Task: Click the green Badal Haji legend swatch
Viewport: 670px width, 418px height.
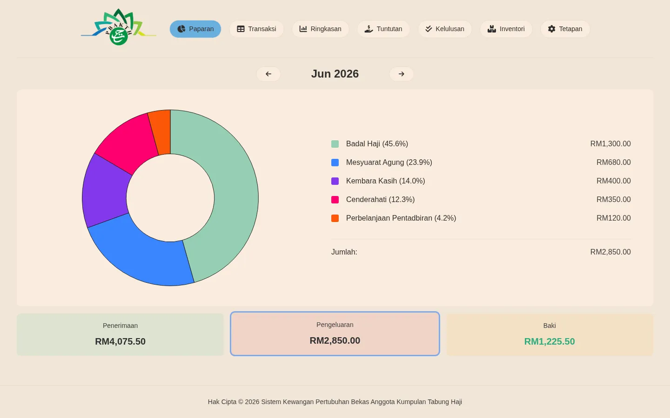Action: (335, 144)
